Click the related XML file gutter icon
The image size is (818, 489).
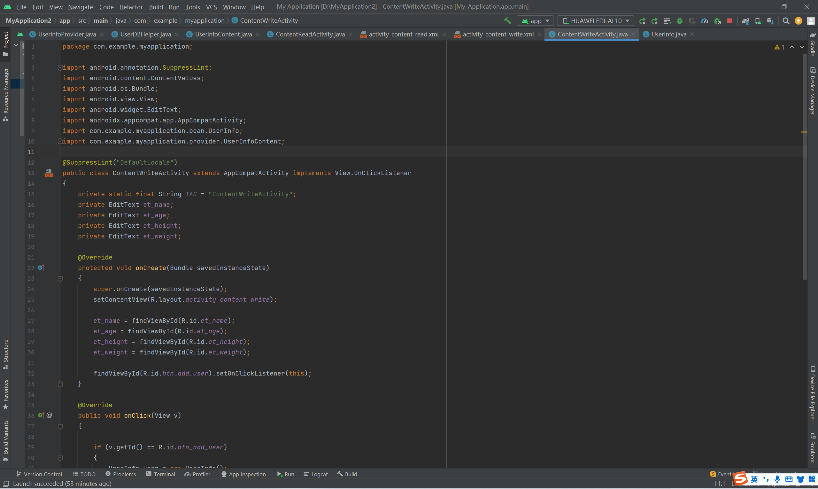pyautogui.click(x=49, y=173)
